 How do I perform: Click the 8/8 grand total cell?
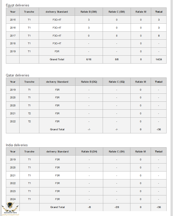pos(117,59)
